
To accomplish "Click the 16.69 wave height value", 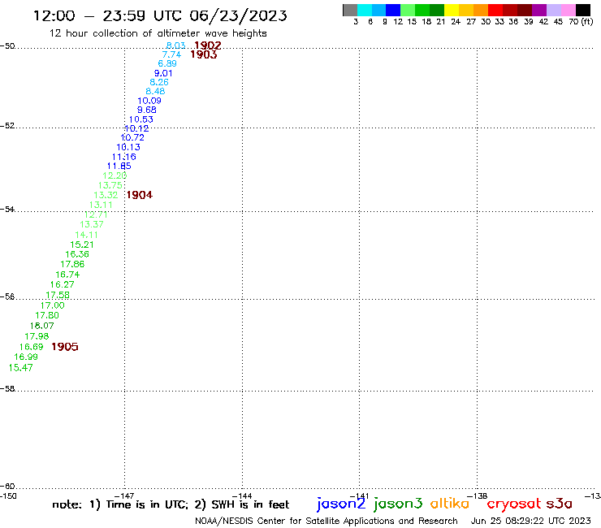I will (32, 347).
